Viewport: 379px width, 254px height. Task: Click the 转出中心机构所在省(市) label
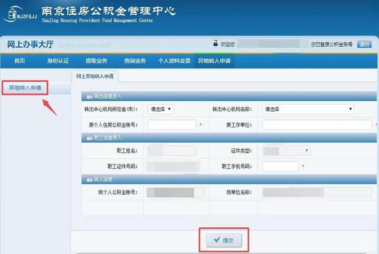tap(111, 109)
